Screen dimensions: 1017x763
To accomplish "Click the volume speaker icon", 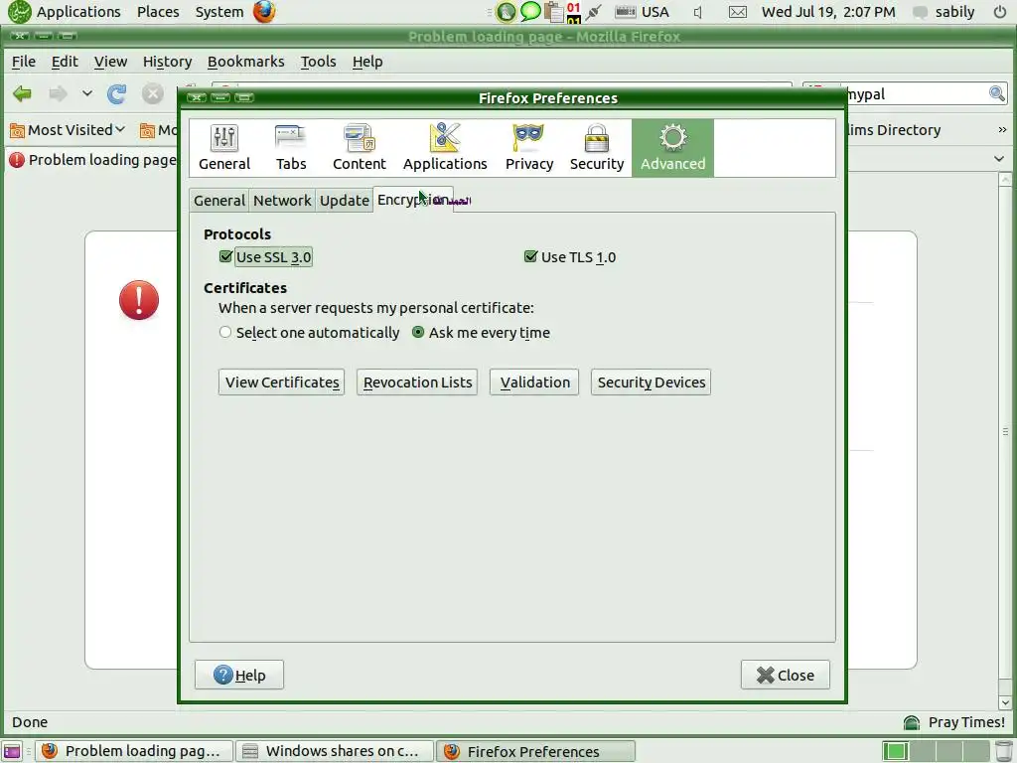I will click(x=698, y=12).
